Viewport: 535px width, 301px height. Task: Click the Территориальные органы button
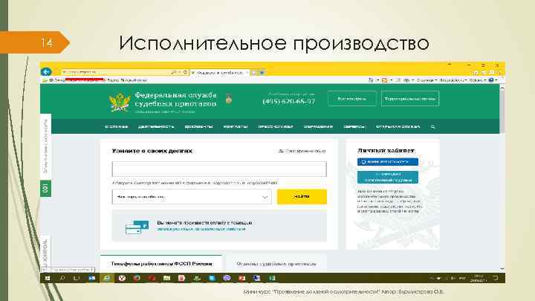point(410,99)
